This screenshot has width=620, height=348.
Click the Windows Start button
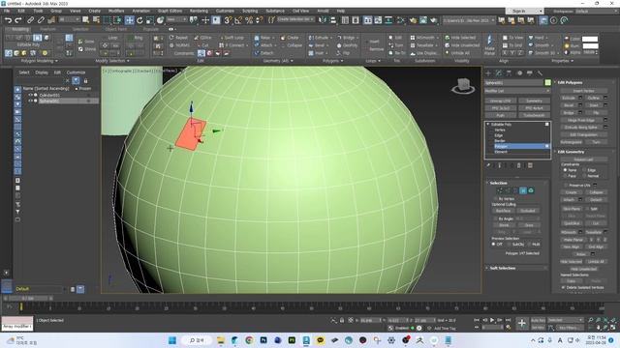pyautogui.click(x=172, y=340)
